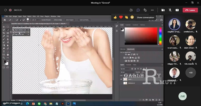Open the Filter menu
The height and width of the screenshot is (106, 201).
pos(34,16)
